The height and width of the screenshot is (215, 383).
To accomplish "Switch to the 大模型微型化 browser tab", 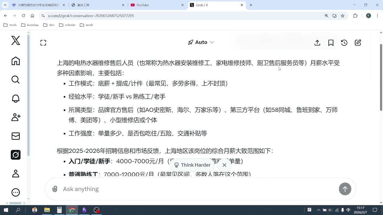I will [38, 5].
